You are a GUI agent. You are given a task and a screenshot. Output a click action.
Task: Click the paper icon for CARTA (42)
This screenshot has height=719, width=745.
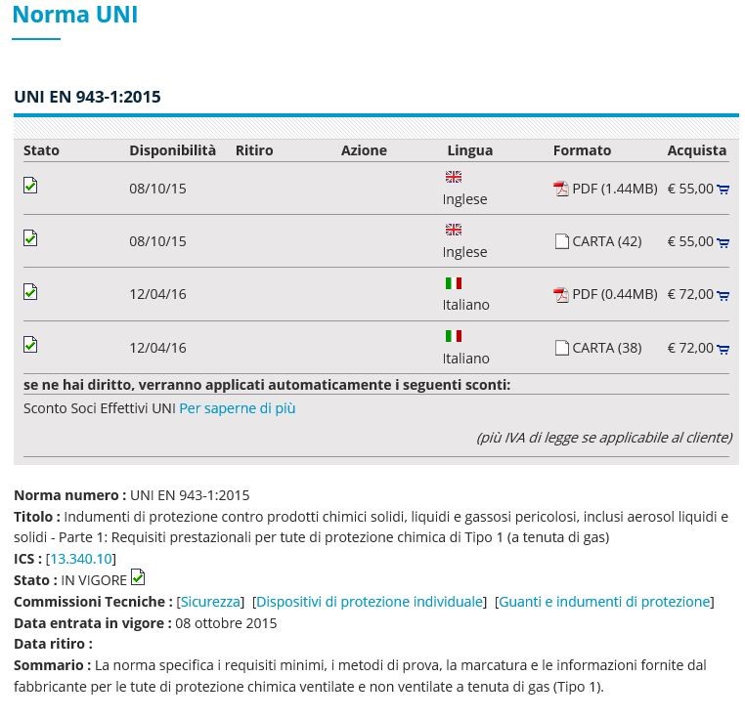click(x=561, y=242)
